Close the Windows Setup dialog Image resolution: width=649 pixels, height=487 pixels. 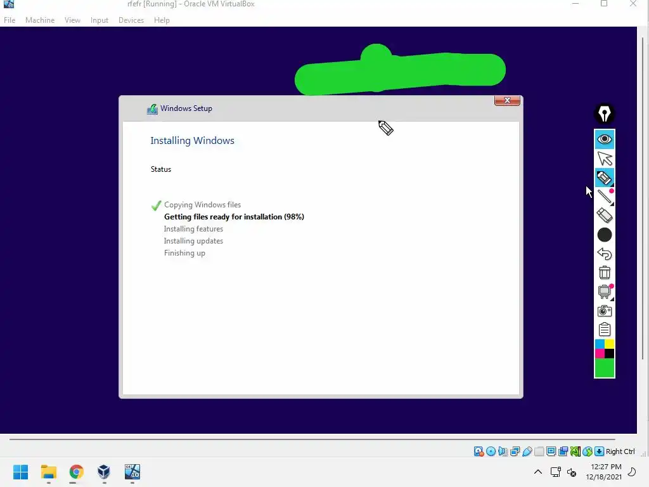tap(507, 100)
